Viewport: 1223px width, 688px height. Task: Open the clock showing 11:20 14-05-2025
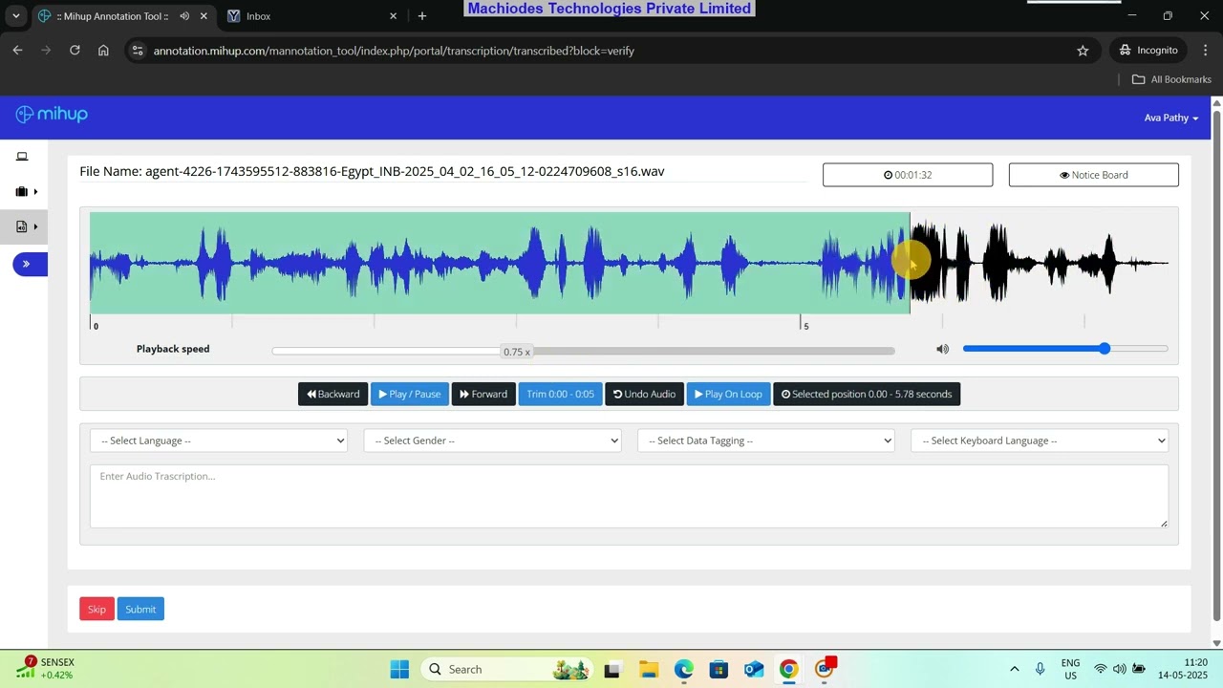(x=1183, y=669)
